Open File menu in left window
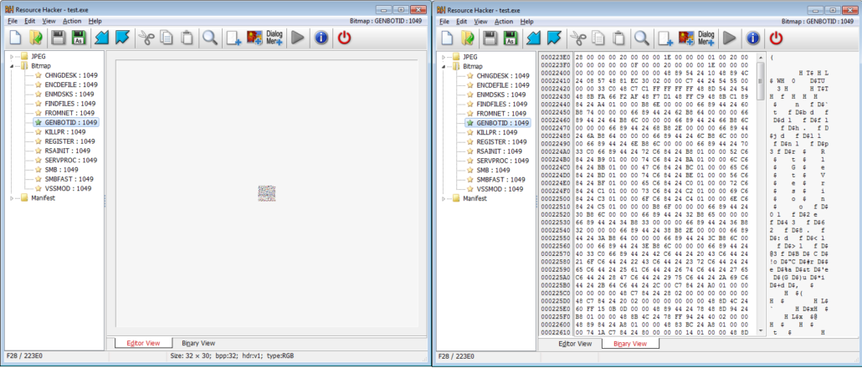 click(x=13, y=21)
